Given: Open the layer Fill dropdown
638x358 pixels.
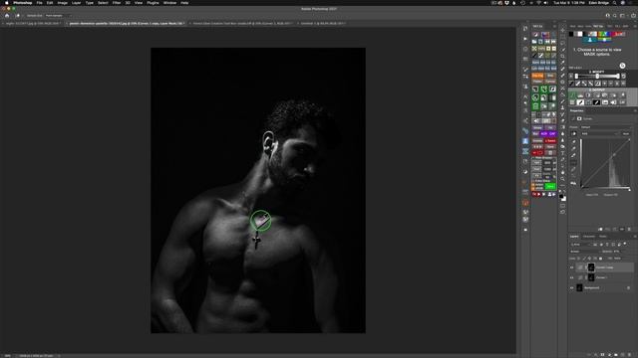Looking at the screenshot, I should [618, 259].
